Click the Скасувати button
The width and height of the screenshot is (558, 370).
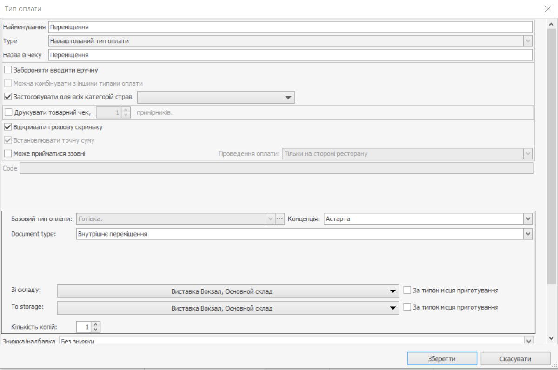(515, 359)
